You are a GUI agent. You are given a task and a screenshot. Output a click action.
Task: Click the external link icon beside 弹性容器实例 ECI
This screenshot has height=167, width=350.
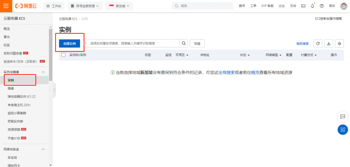pyautogui.click(x=34, y=97)
